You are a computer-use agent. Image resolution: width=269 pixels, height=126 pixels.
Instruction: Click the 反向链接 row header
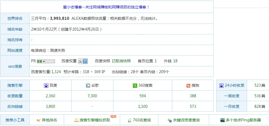pos(15,107)
